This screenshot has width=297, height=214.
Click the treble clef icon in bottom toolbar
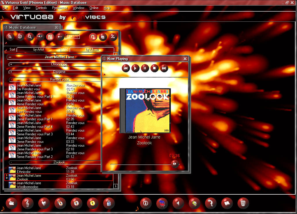pos(28,203)
